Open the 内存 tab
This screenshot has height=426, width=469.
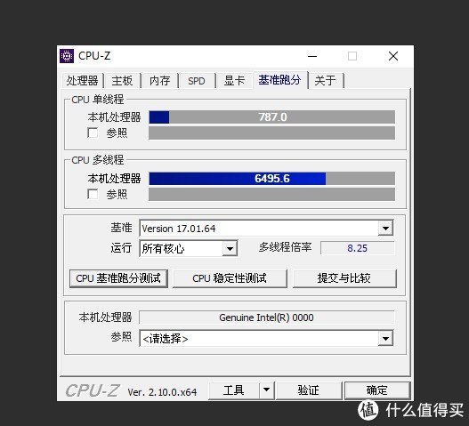click(160, 81)
